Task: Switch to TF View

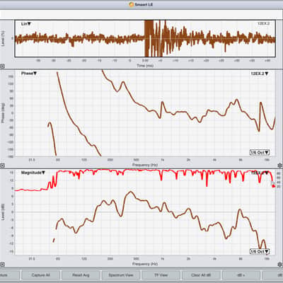Action: pos(161,275)
